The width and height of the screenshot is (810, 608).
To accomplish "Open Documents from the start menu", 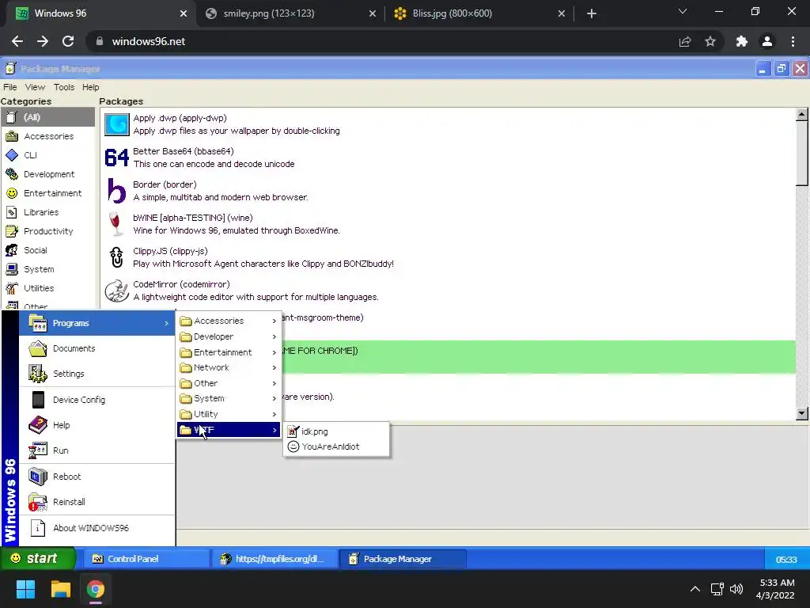I will tap(97, 348).
